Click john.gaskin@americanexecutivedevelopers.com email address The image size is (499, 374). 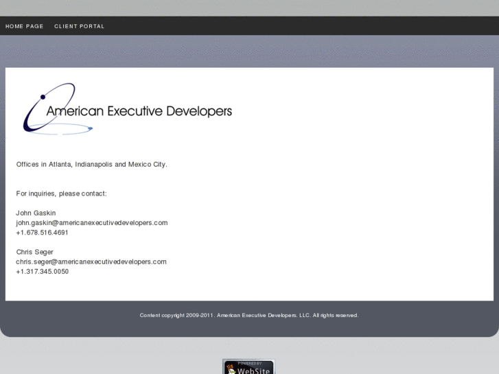[92, 223]
